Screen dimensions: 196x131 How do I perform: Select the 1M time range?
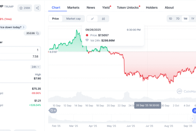(185, 19)
